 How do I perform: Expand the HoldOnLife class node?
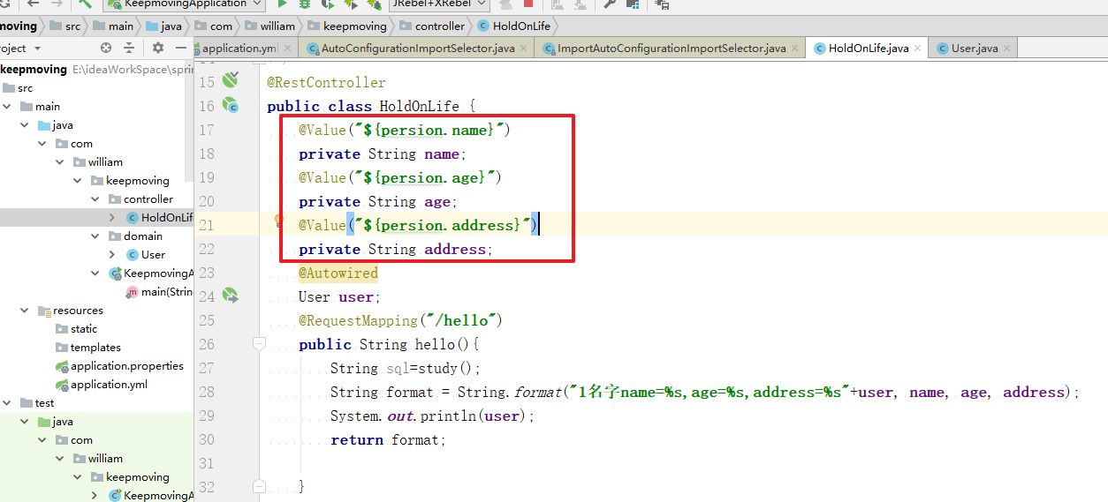pos(111,217)
